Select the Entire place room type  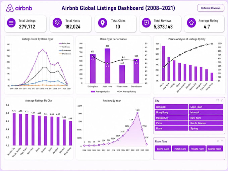pos(163,149)
